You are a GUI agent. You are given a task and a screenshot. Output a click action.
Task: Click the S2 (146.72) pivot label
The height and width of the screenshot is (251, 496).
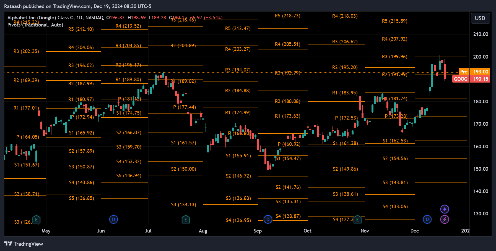[x=238, y=176]
